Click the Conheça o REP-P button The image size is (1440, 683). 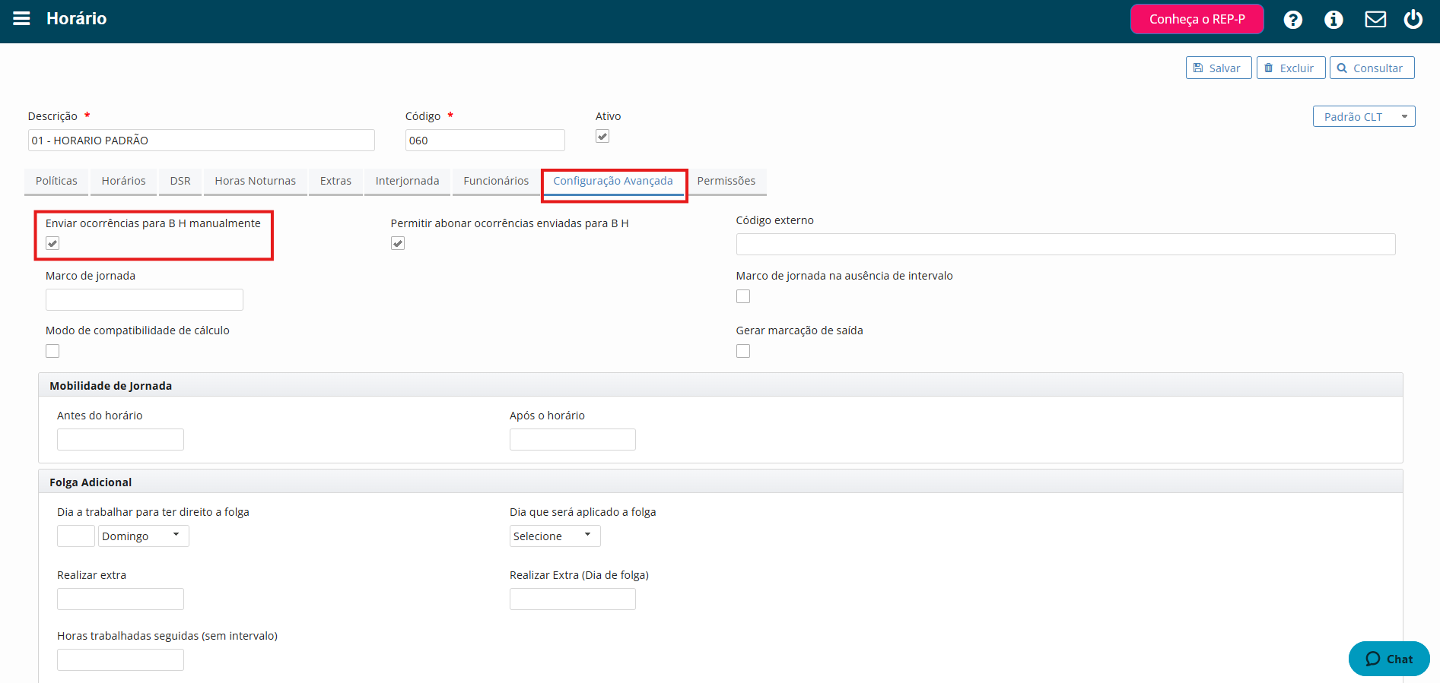(x=1197, y=19)
